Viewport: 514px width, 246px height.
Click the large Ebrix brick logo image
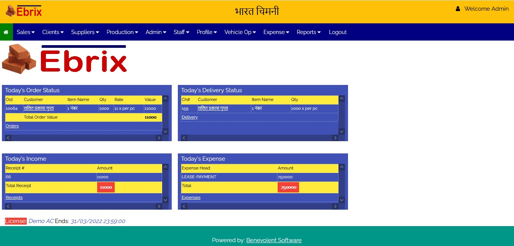coord(64,59)
